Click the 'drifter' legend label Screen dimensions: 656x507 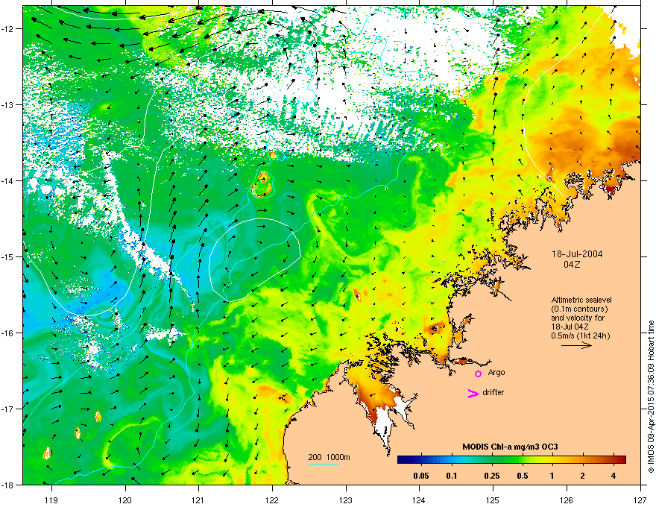click(493, 392)
